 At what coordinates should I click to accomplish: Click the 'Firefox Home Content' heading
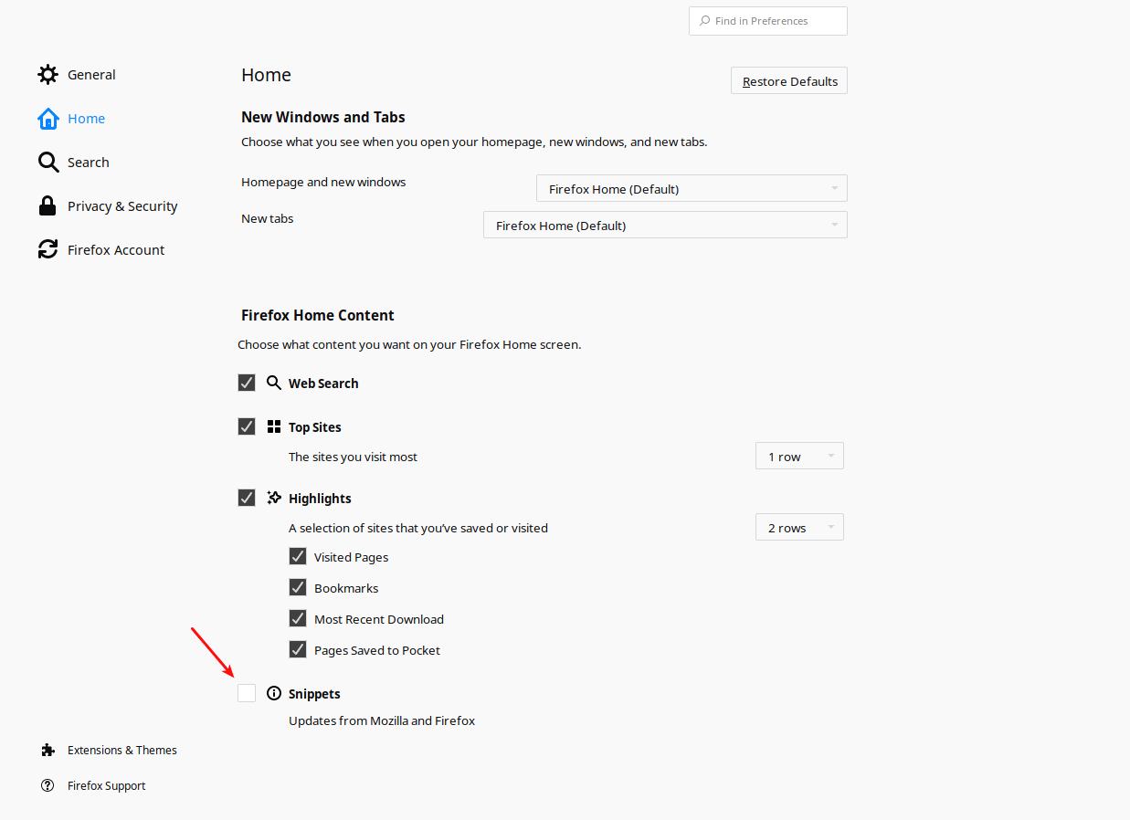pyautogui.click(x=318, y=315)
